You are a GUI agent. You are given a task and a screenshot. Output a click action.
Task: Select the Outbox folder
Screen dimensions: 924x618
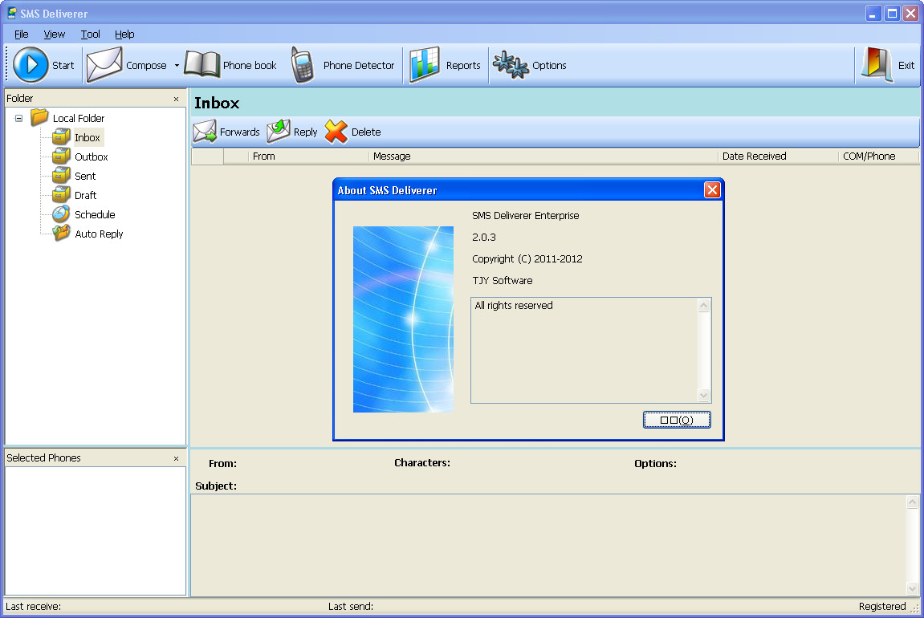pyautogui.click(x=90, y=157)
